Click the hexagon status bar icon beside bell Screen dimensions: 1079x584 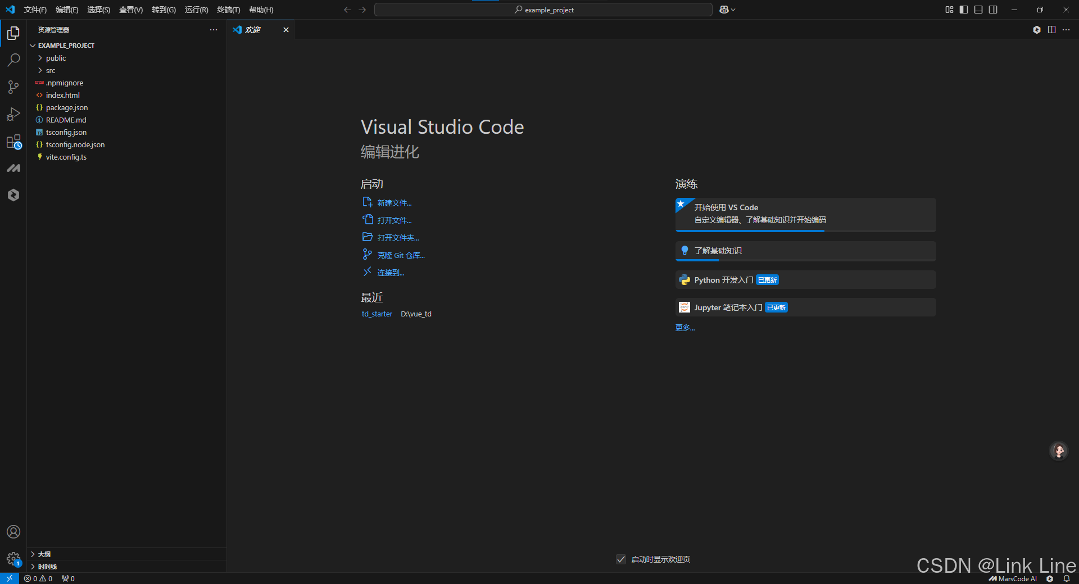(x=1050, y=578)
